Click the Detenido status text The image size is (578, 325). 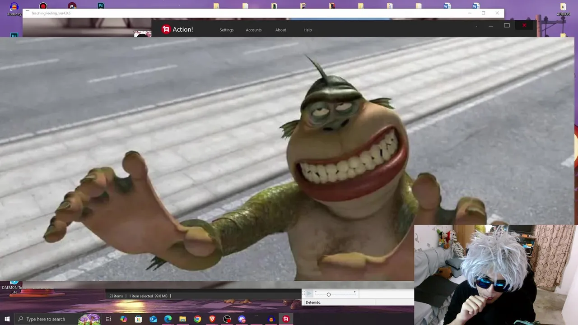(x=313, y=302)
